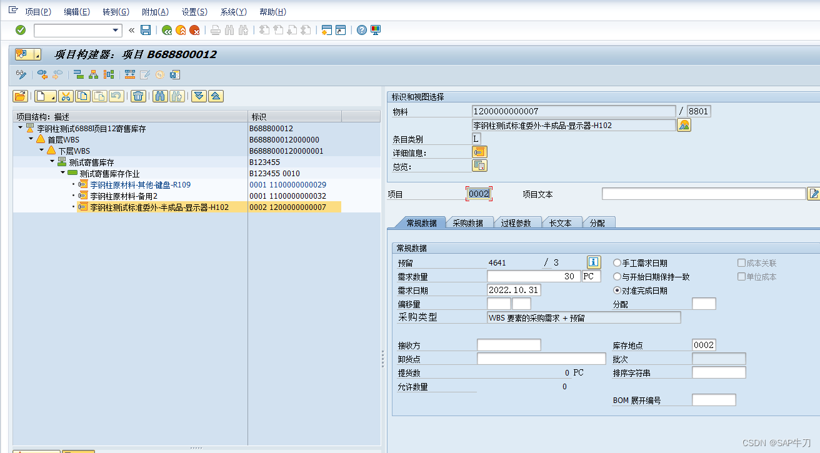
Task: Open the 详细信息 detail icon
Action: click(479, 152)
